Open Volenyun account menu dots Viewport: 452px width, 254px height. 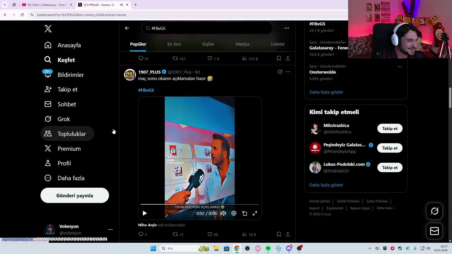tap(110, 229)
